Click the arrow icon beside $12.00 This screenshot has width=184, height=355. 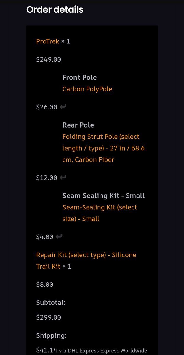click(63, 177)
